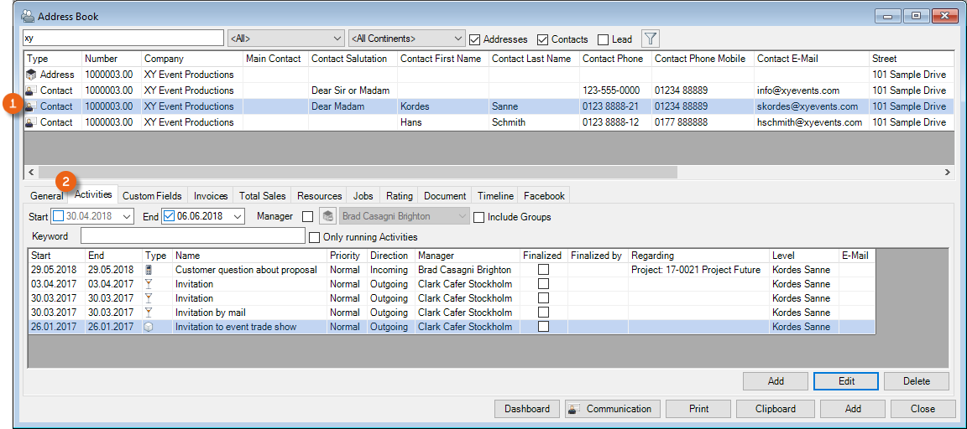Click the contact icon in Hans Schmith row

click(32, 122)
